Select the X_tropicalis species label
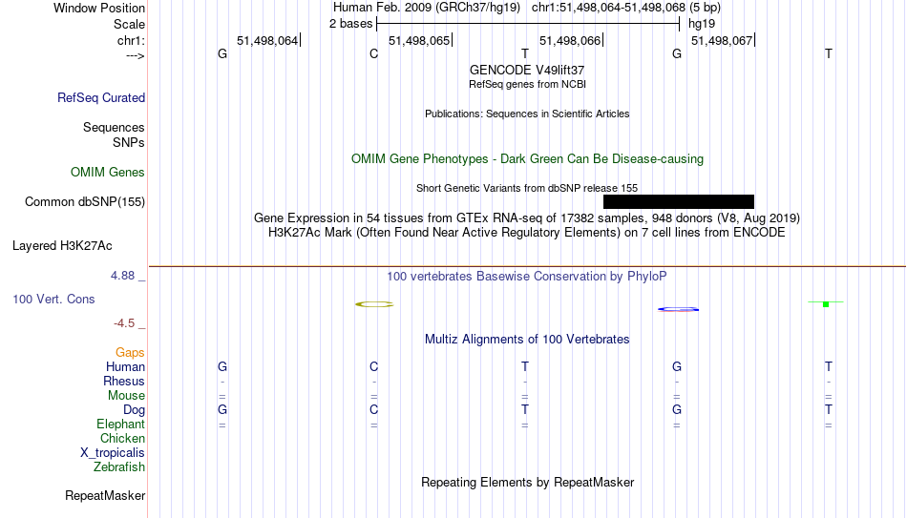This screenshot has width=907, height=518. pyautogui.click(x=113, y=453)
